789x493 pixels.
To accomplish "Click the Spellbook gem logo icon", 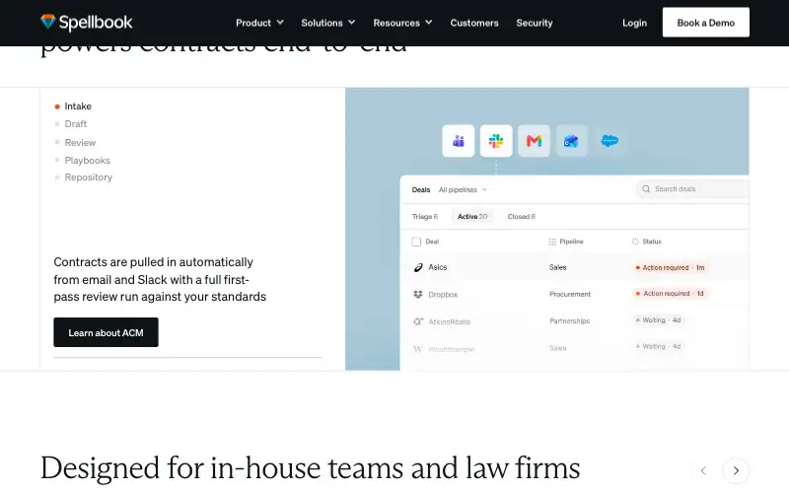I will [x=47, y=22].
